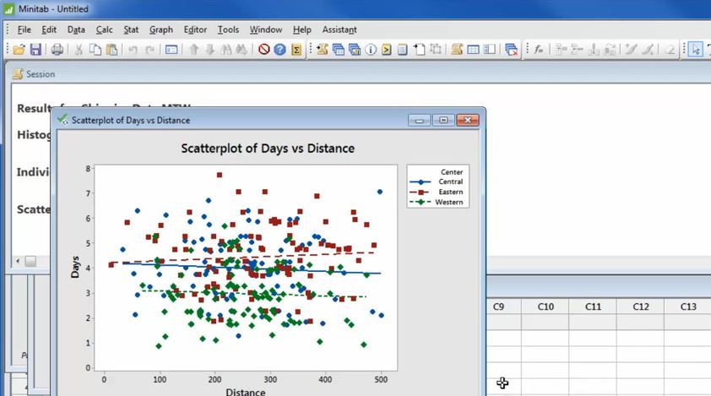Click the Show History arrow icon
The image size is (711, 396).
387,49
